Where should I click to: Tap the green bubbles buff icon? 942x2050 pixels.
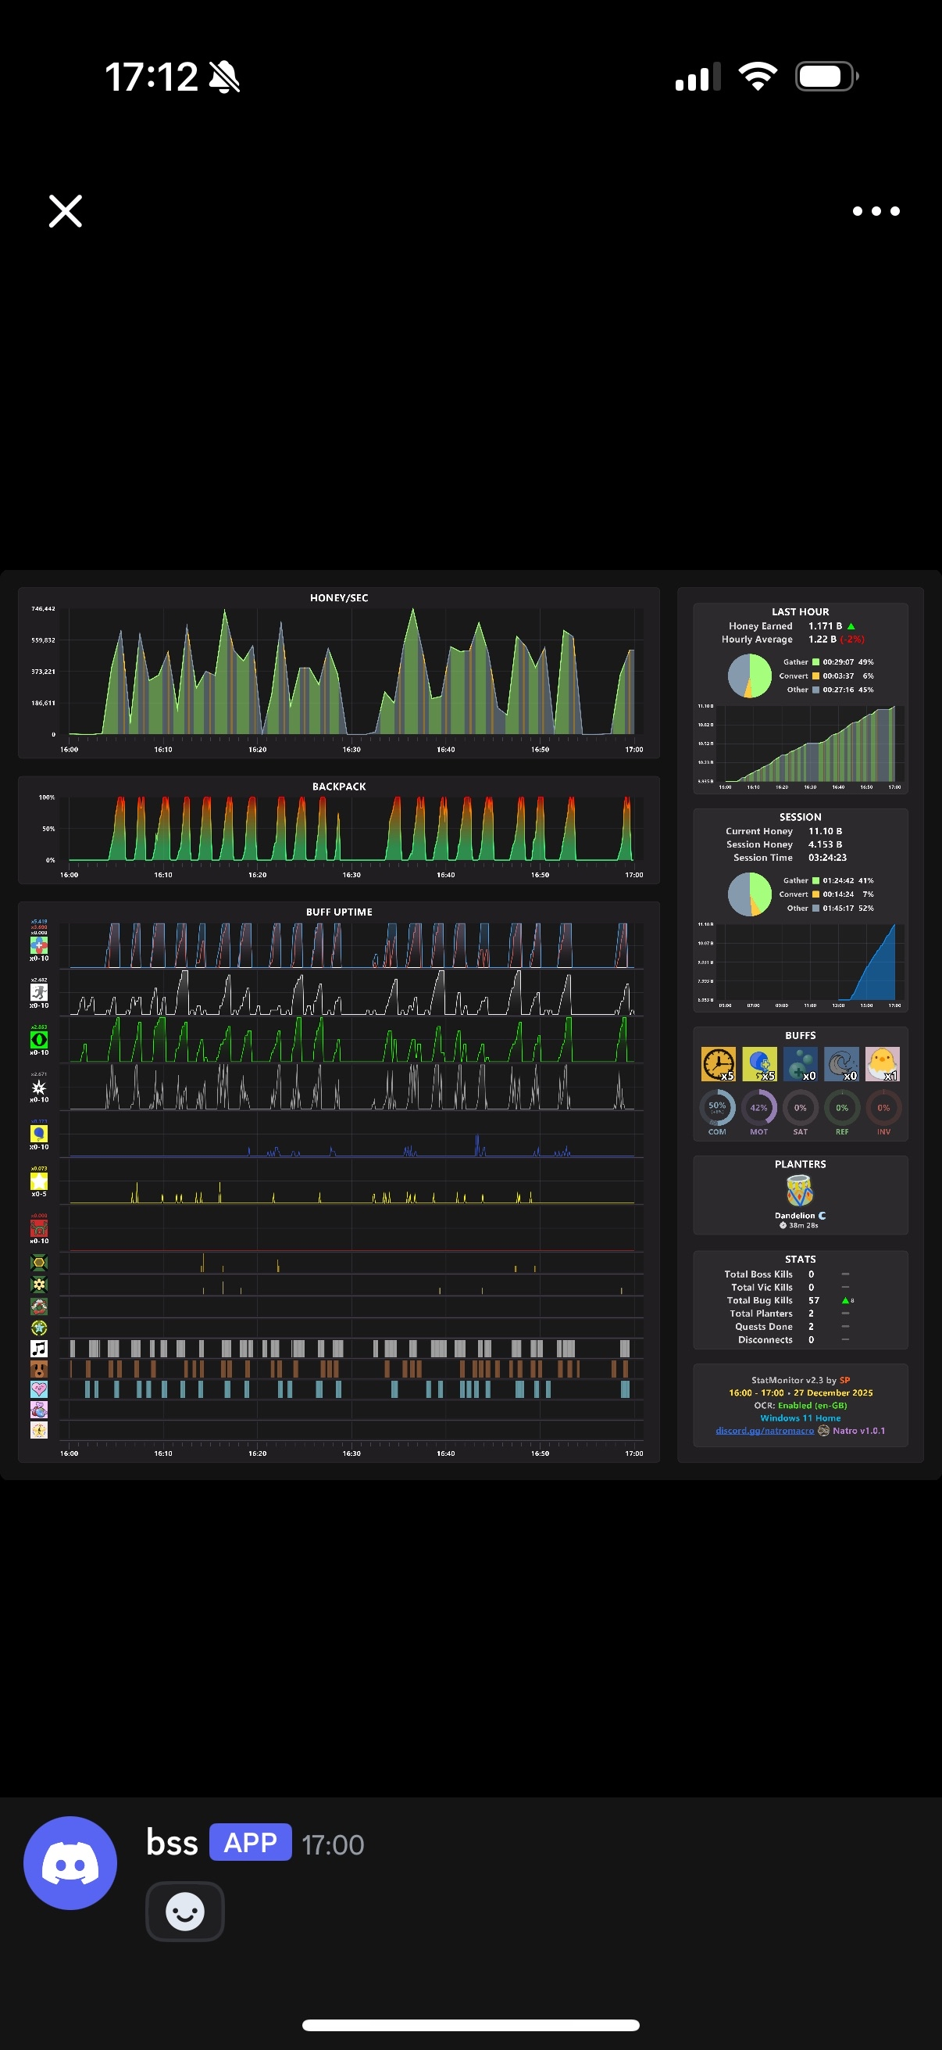801,1064
